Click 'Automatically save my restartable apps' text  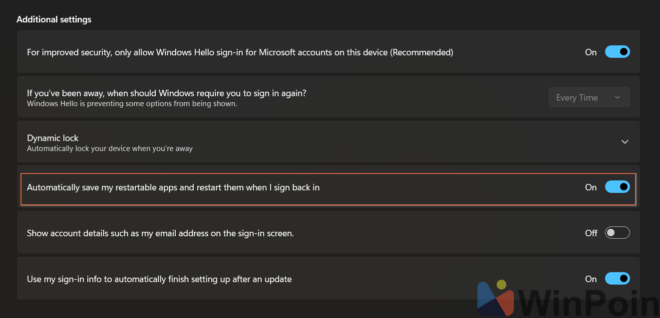click(x=173, y=187)
